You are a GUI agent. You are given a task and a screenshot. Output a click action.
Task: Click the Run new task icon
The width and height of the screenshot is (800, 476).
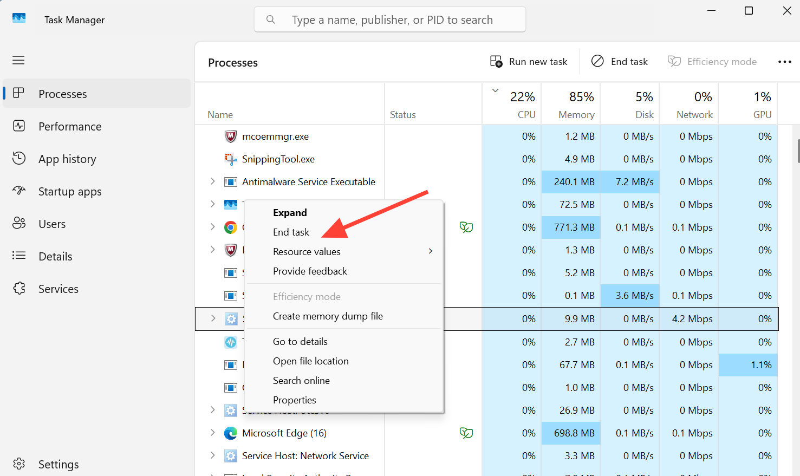tap(496, 61)
